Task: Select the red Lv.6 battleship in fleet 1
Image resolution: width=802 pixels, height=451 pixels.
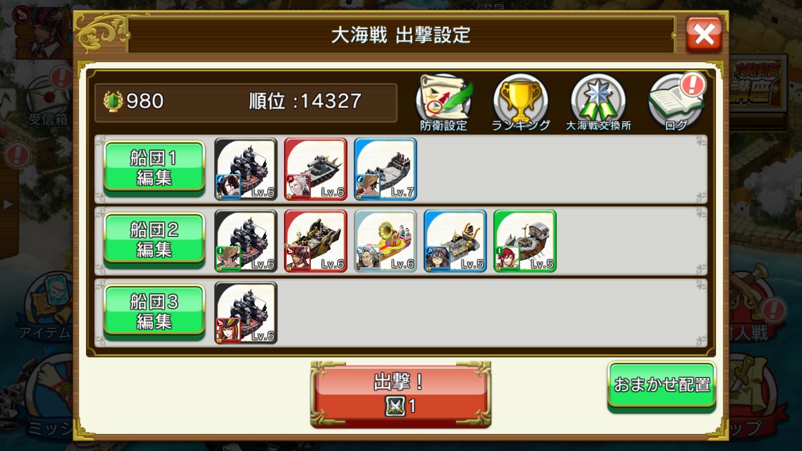Action: (315, 169)
